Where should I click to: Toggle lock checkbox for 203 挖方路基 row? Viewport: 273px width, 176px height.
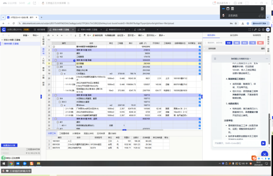click(x=200, y=63)
